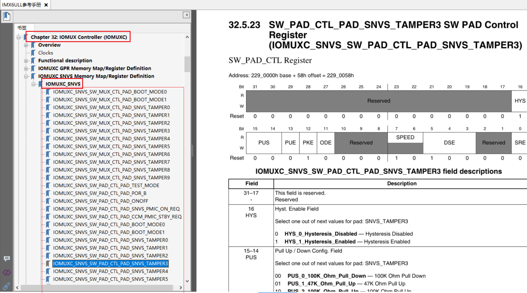The image size is (527, 293).
Task: Click the bookmark panel horizontal scrollbar thumb
Action: click(x=97, y=287)
